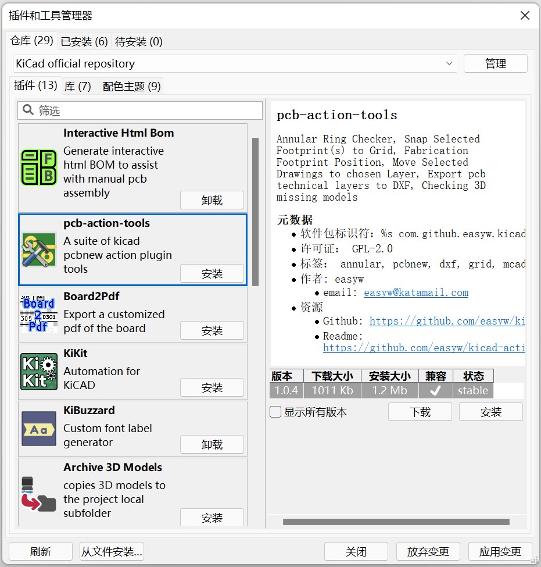Click the Board2Pdf plugin icon
The height and width of the screenshot is (567, 541).
click(39, 315)
